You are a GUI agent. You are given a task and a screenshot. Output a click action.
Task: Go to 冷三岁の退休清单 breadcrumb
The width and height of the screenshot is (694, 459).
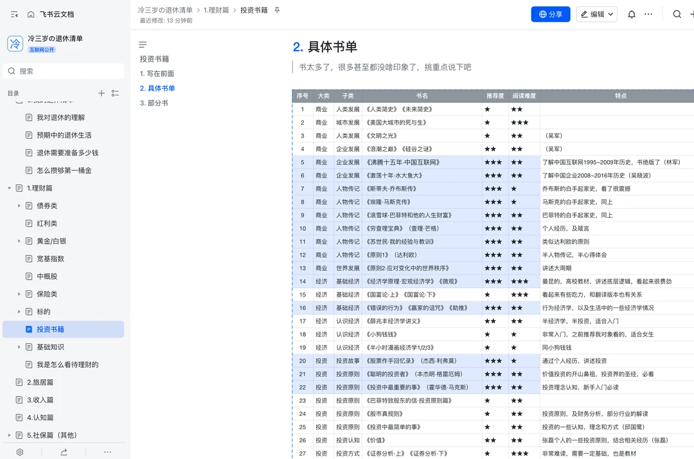point(165,10)
